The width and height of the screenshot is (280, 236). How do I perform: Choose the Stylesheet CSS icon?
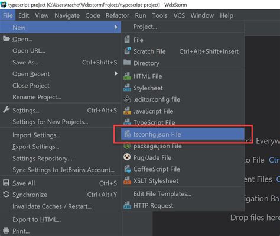pos(127,88)
